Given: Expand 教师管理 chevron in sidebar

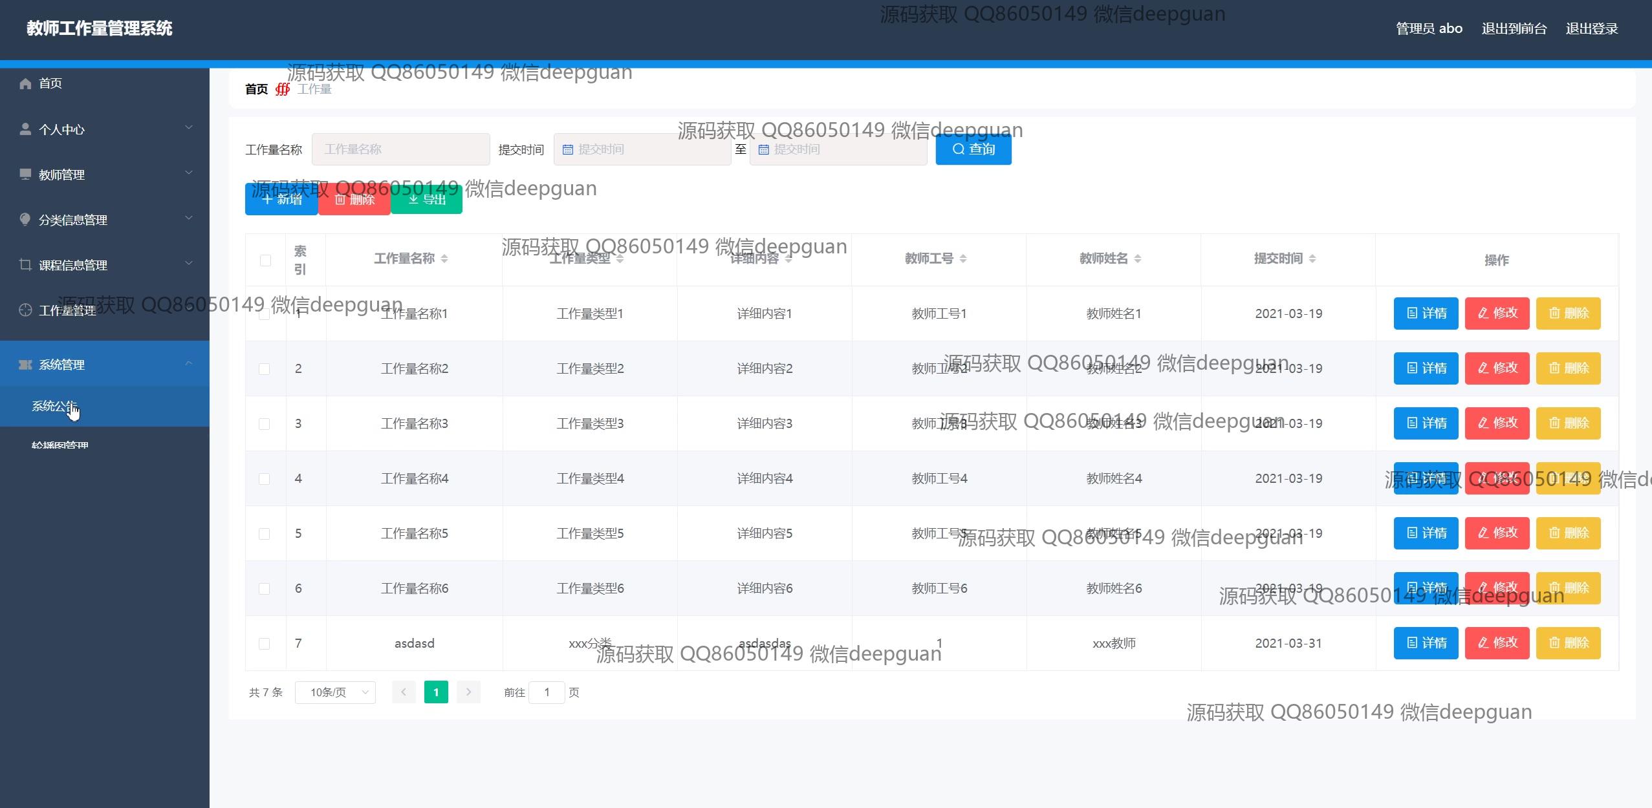Looking at the screenshot, I should pyautogui.click(x=189, y=173).
